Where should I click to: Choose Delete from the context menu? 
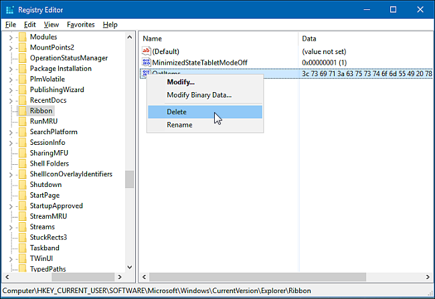point(205,111)
